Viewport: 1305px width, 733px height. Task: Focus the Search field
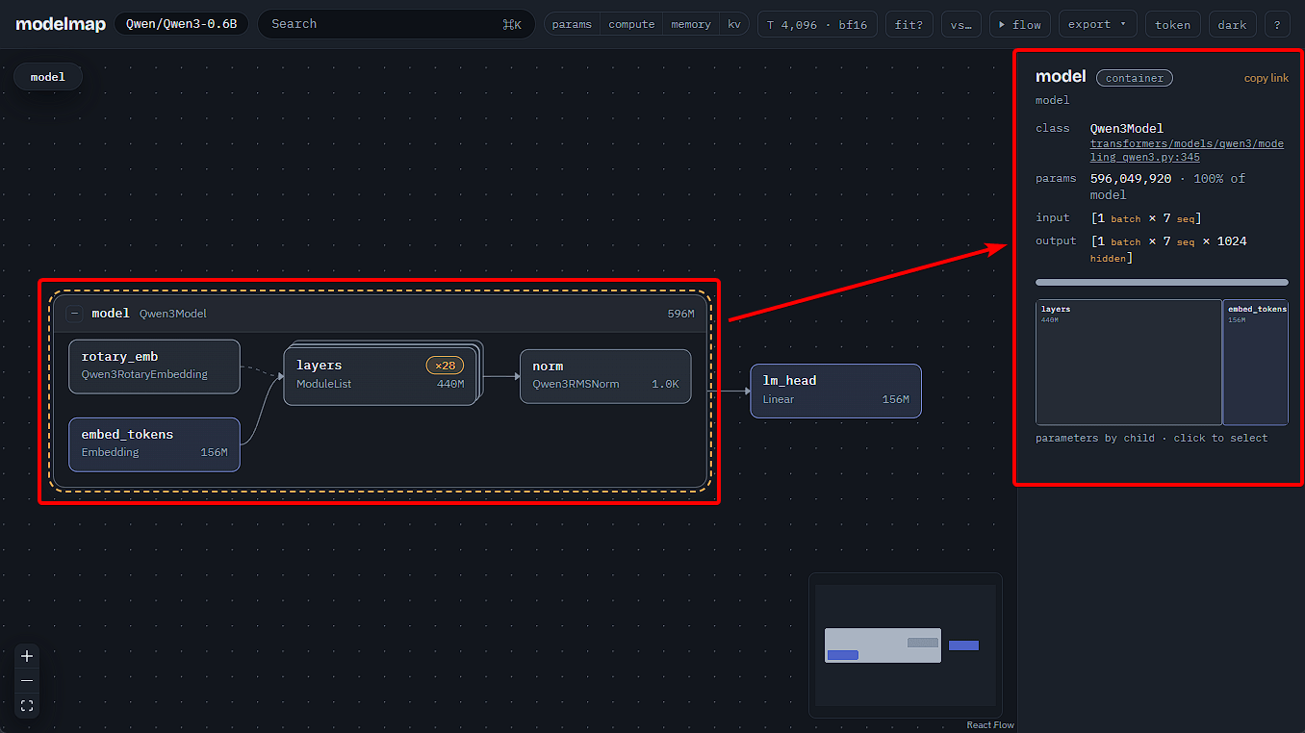(x=396, y=24)
